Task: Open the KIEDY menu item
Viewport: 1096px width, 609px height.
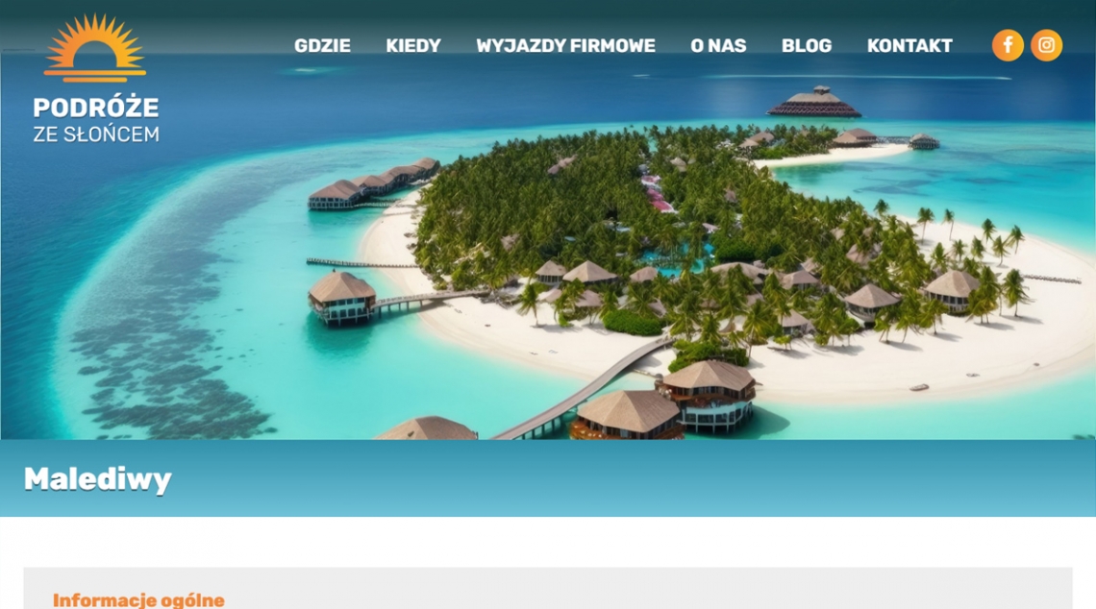Action: click(413, 46)
